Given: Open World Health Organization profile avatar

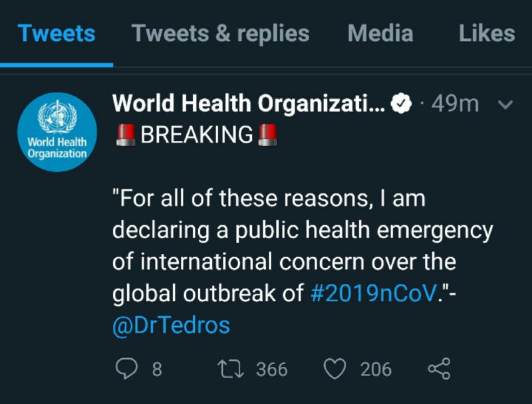Looking at the screenshot, I should pyautogui.click(x=57, y=132).
